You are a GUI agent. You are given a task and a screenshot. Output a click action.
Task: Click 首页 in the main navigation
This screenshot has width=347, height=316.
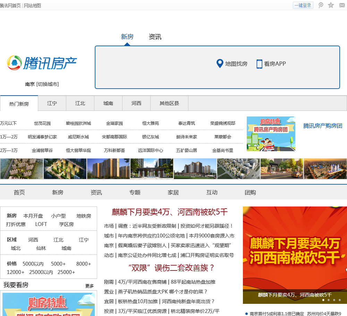pos(19,192)
